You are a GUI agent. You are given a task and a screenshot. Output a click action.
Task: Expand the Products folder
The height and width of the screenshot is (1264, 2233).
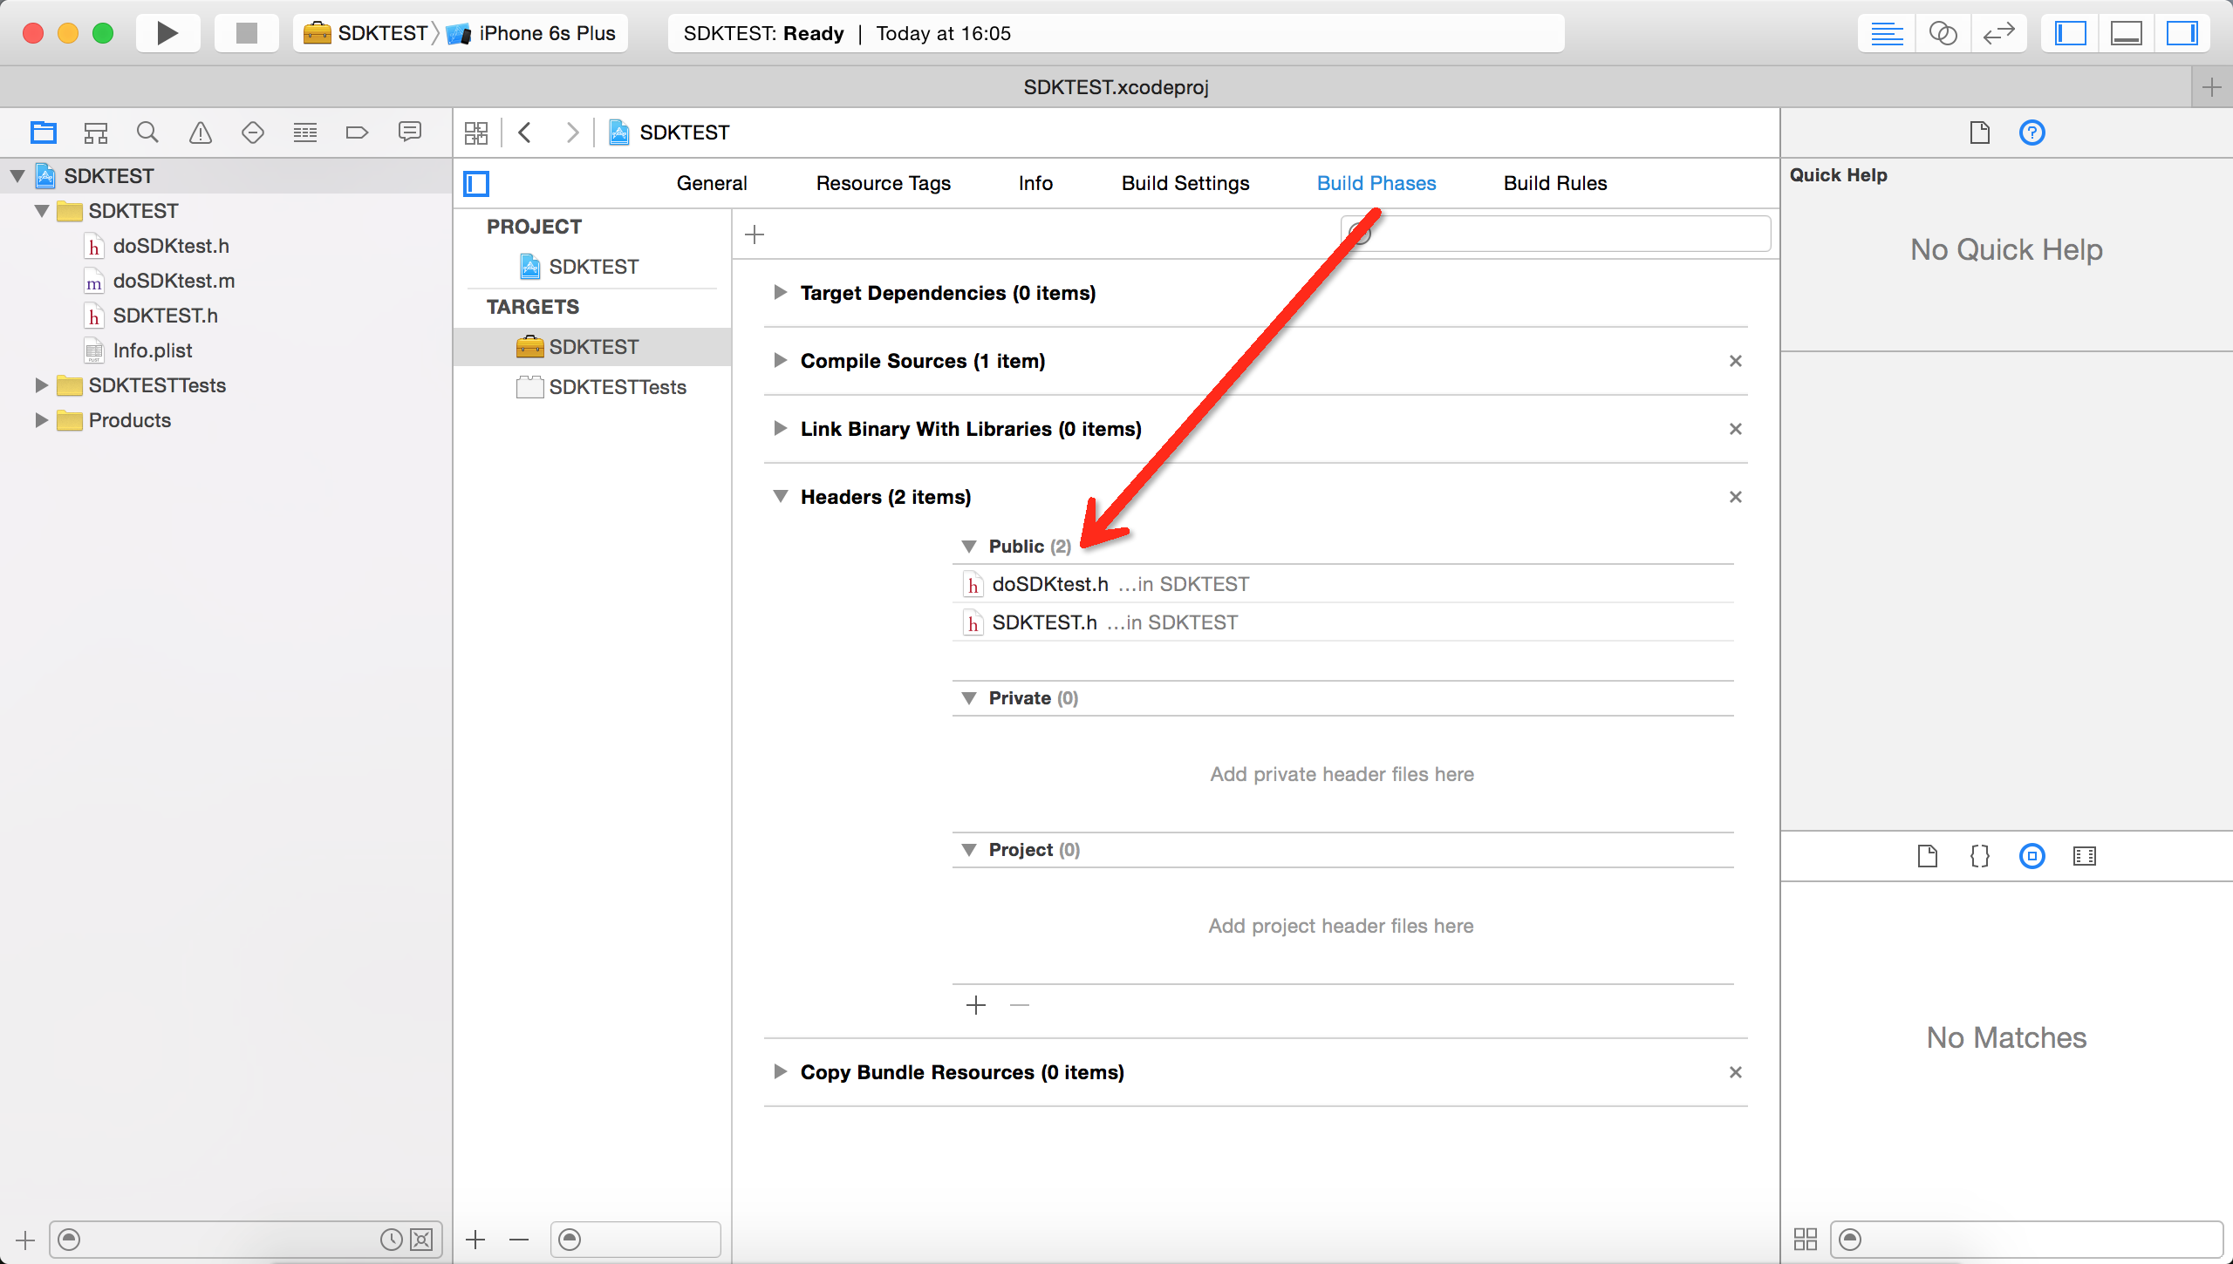41,420
